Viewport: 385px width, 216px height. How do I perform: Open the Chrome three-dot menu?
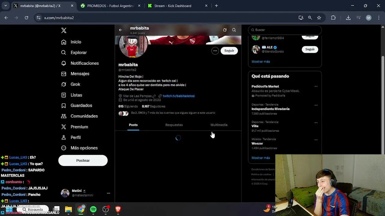379,18
